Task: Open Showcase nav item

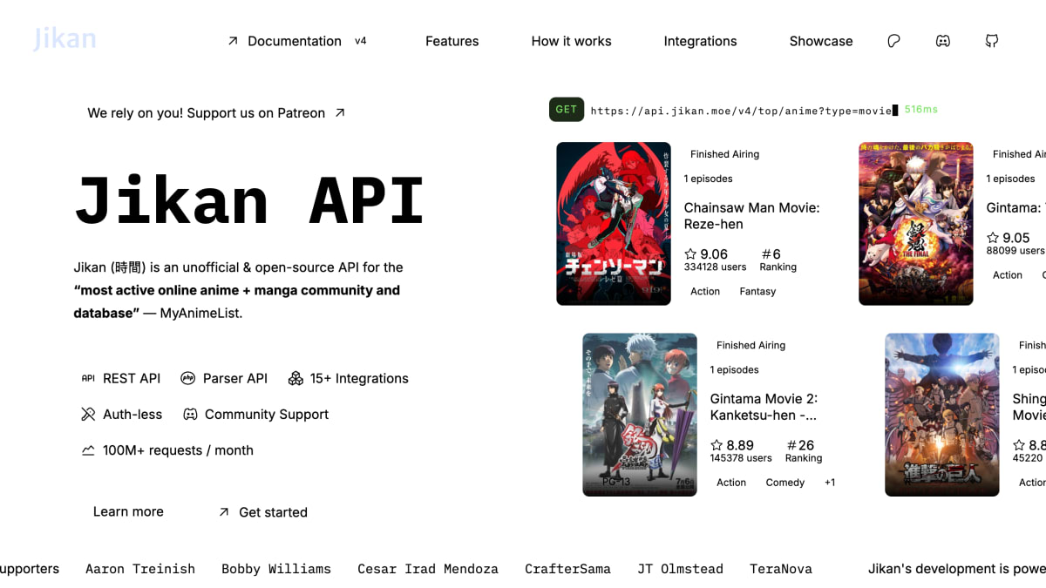Action: click(821, 41)
